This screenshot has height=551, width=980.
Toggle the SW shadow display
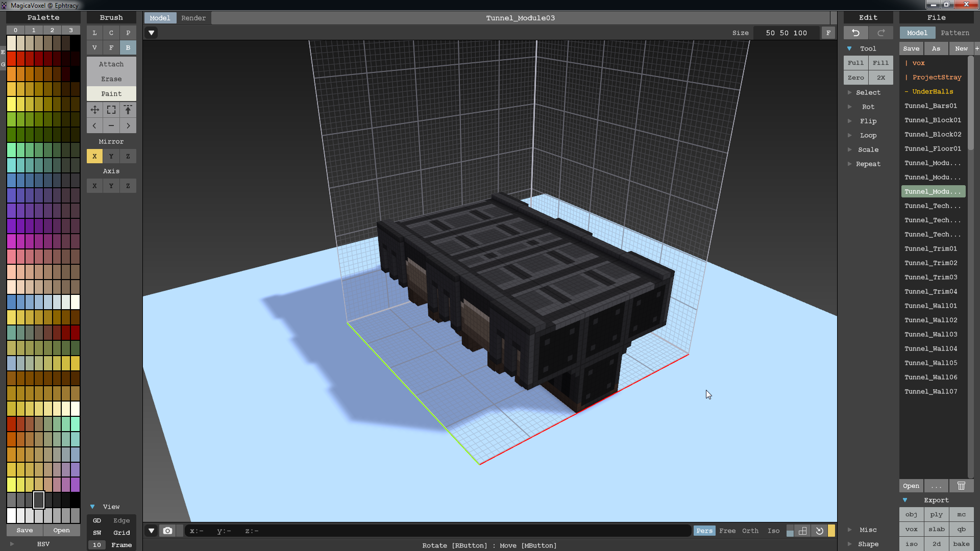(97, 533)
